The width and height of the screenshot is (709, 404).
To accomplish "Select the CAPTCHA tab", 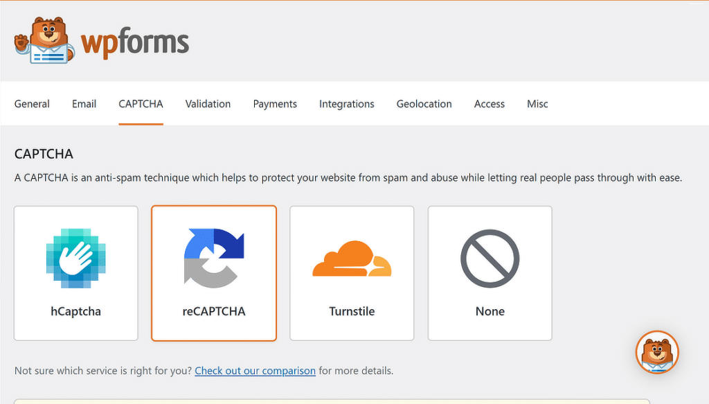I will (x=141, y=104).
